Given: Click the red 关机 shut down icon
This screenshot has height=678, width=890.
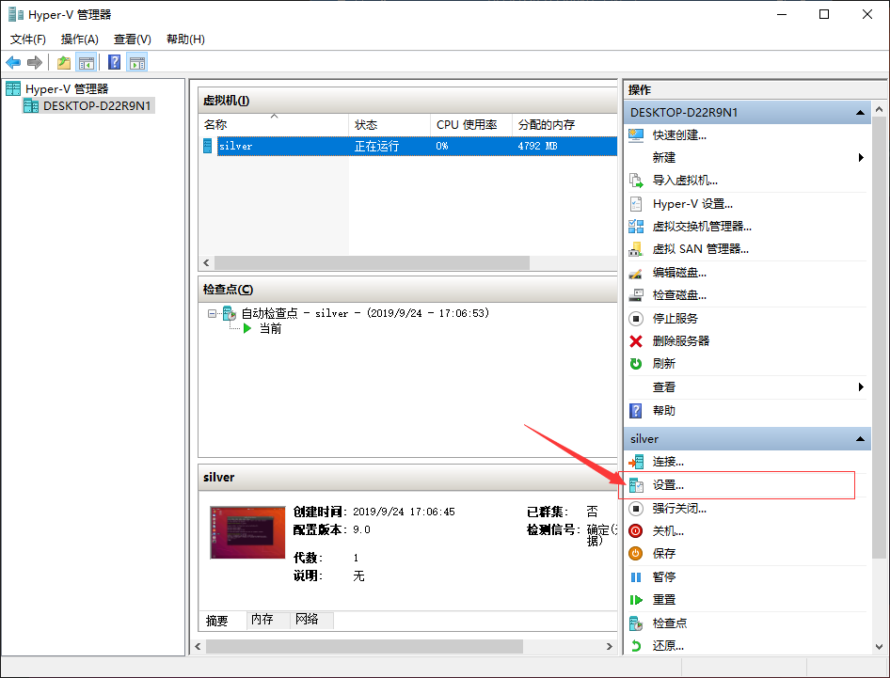Looking at the screenshot, I should coord(636,531).
